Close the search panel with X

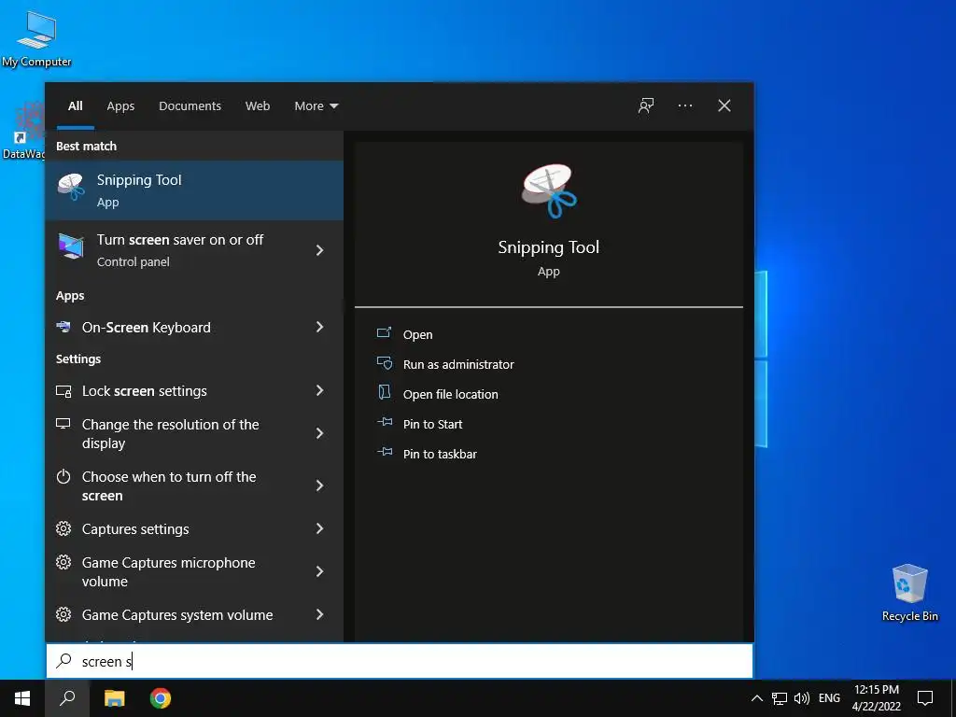point(724,105)
